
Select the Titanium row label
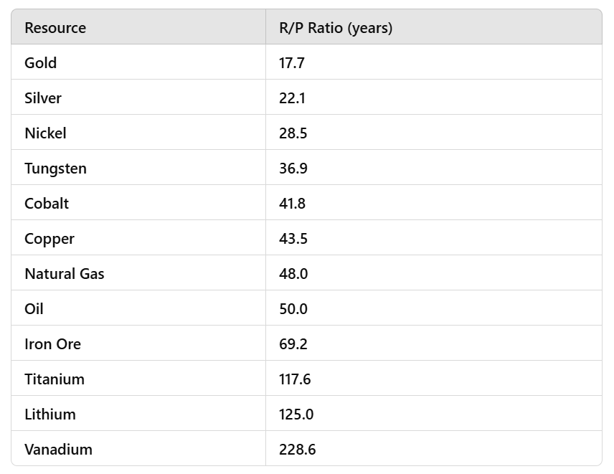(55, 379)
